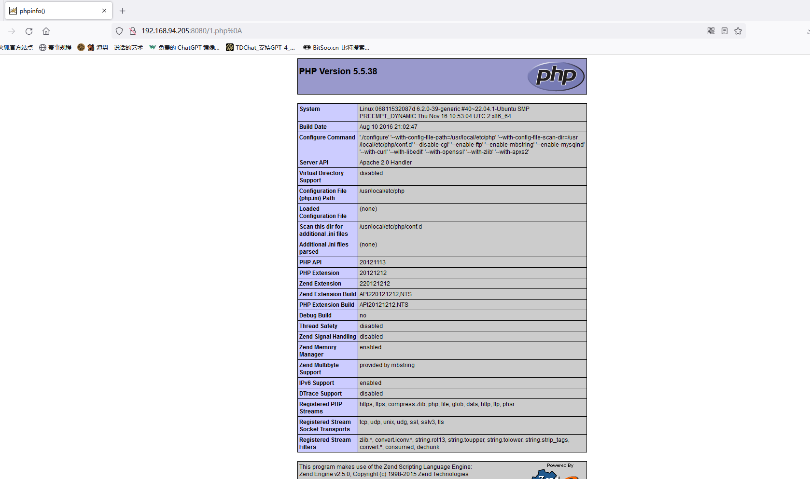Open a new tab with plus button
The width and height of the screenshot is (810, 479).
(x=123, y=11)
